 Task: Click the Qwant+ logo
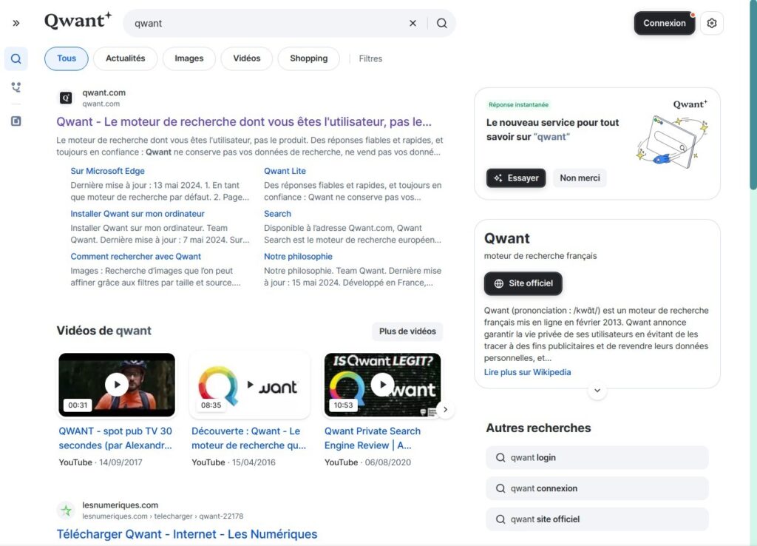tap(78, 21)
